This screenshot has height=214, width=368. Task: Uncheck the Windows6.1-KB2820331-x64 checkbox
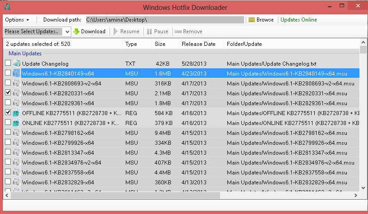8,93
